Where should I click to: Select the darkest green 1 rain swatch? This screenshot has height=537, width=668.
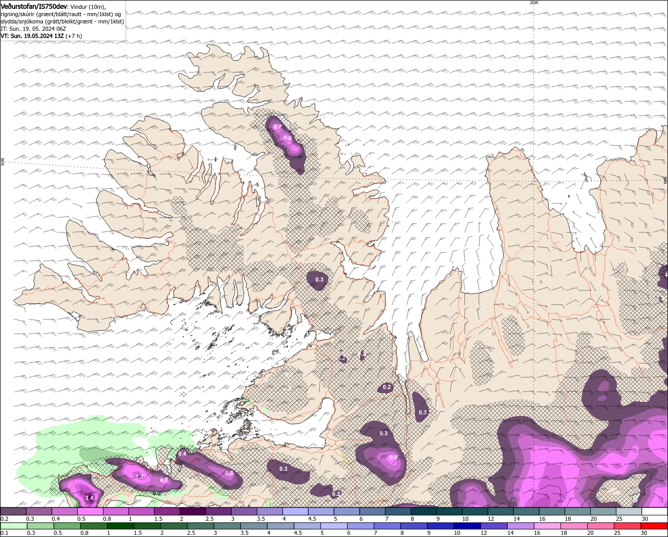[121, 526]
